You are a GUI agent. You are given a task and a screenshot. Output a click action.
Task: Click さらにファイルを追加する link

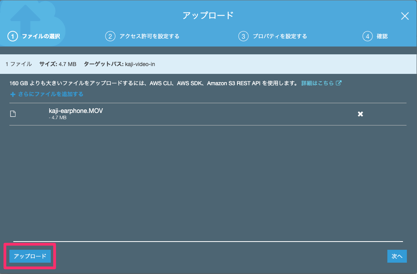coord(50,94)
